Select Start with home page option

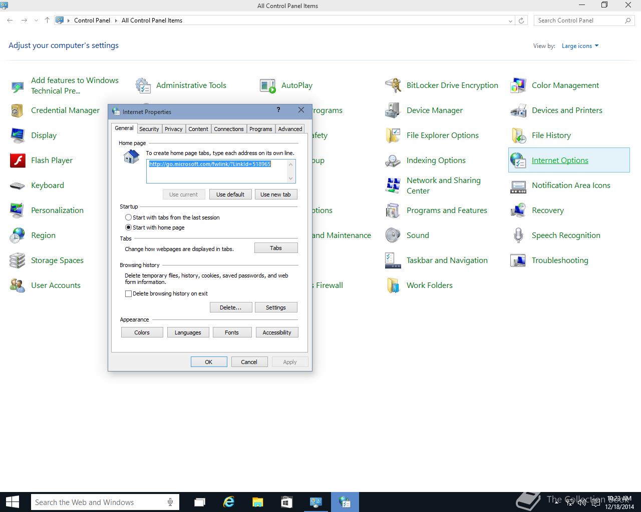point(128,227)
